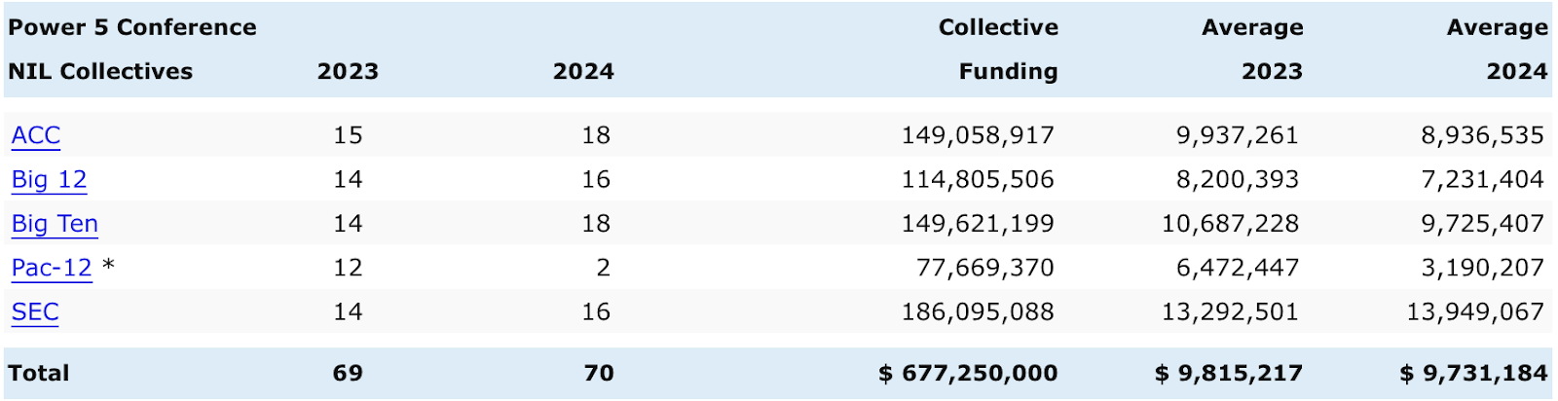Select the Pac-12 2024 average 3,190,207
This screenshot has width=1558, height=401.
coord(1482,268)
